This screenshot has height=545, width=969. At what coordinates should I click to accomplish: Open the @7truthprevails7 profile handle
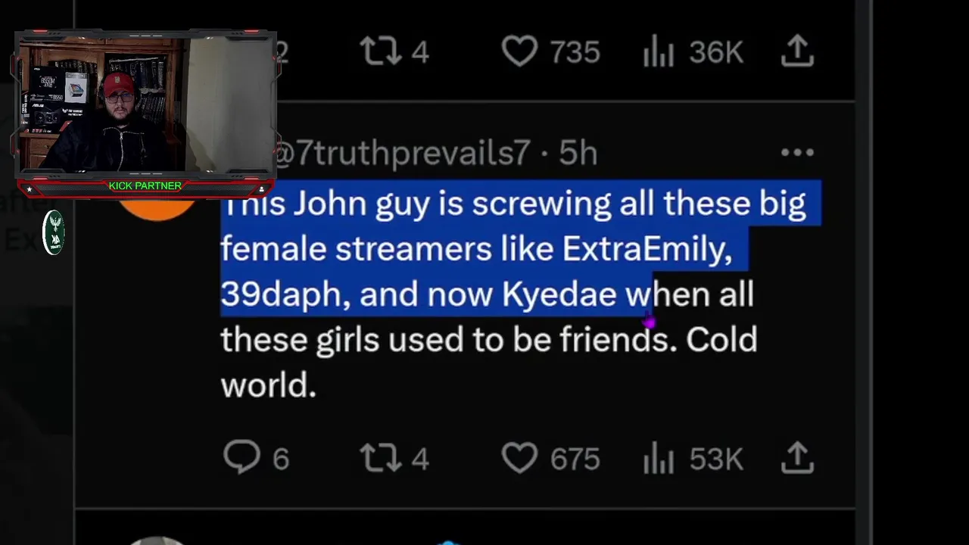(402, 154)
